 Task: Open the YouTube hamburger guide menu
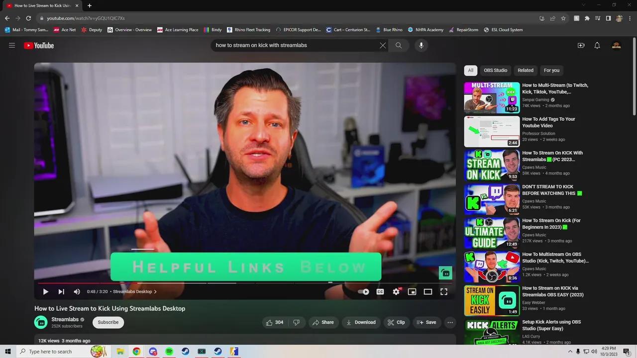click(x=12, y=45)
